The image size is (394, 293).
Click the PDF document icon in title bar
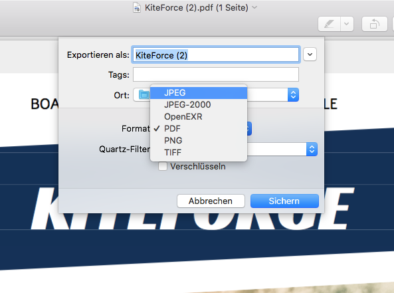(x=137, y=7)
